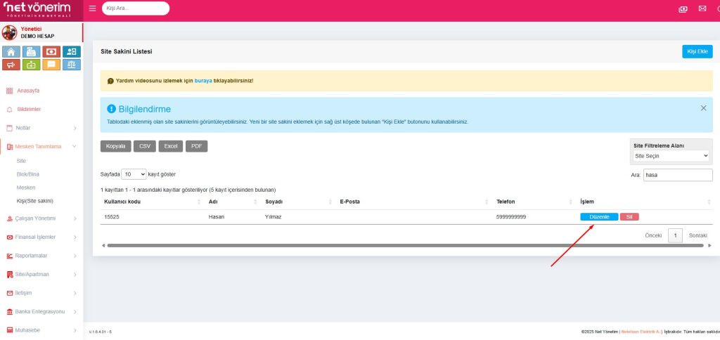Open Anasayfa from the sidebar
Image resolution: width=720 pixels, height=340 pixels.
(x=27, y=91)
